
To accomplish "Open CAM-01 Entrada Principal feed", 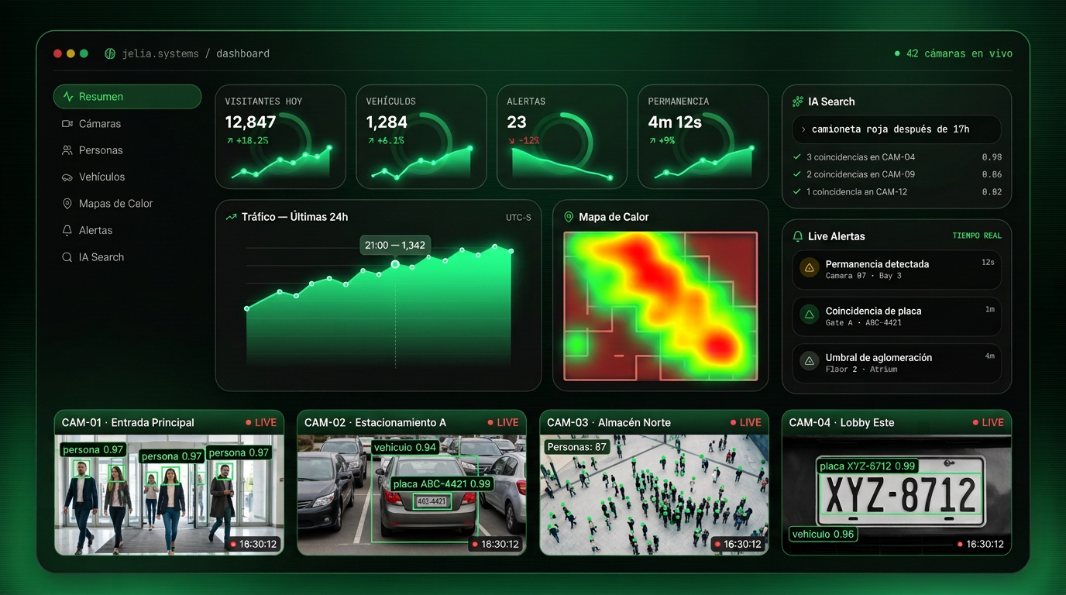I will click(169, 483).
